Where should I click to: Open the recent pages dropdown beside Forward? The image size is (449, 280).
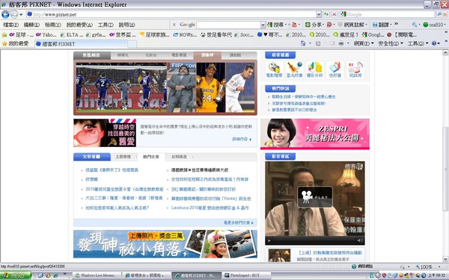coord(21,15)
